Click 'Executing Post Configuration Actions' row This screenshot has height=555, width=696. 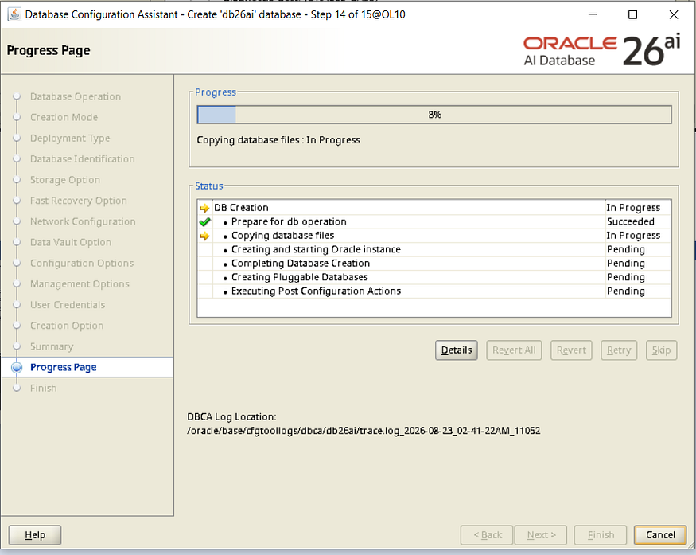(434, 291)
